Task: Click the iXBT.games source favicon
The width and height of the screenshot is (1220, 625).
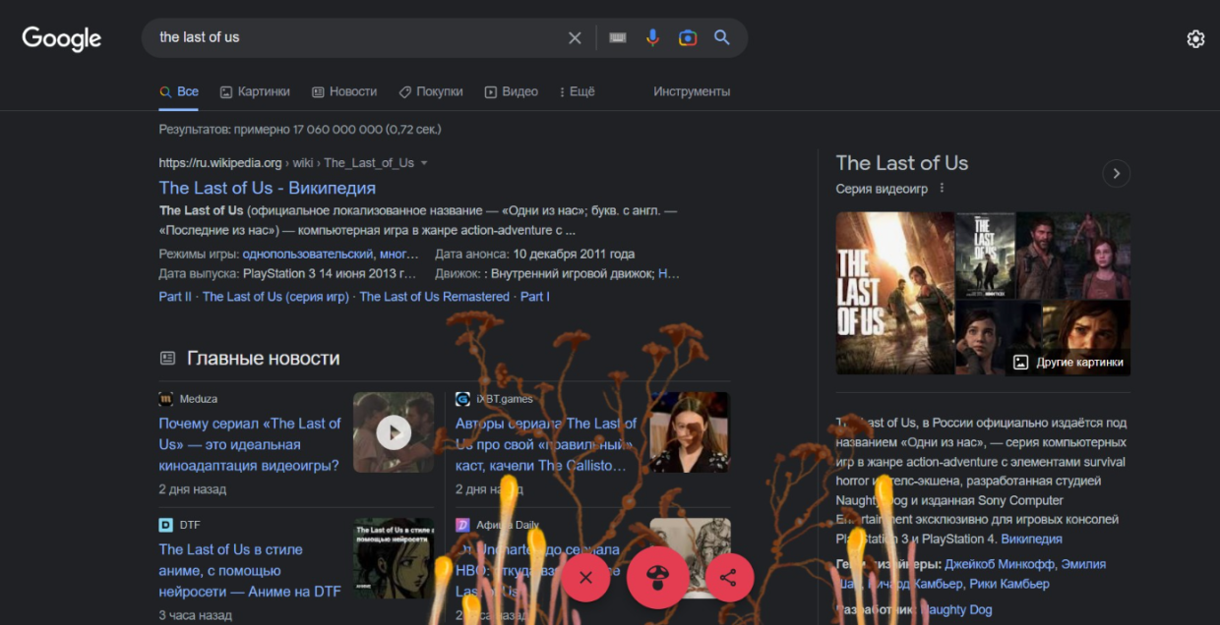Action: coord(462,399)
